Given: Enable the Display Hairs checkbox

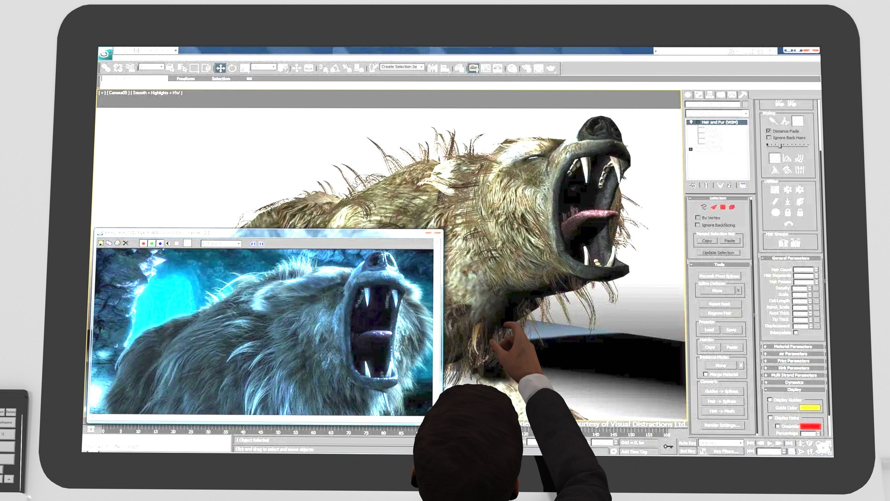Looking at the screenshot, I should coord(771,418).
